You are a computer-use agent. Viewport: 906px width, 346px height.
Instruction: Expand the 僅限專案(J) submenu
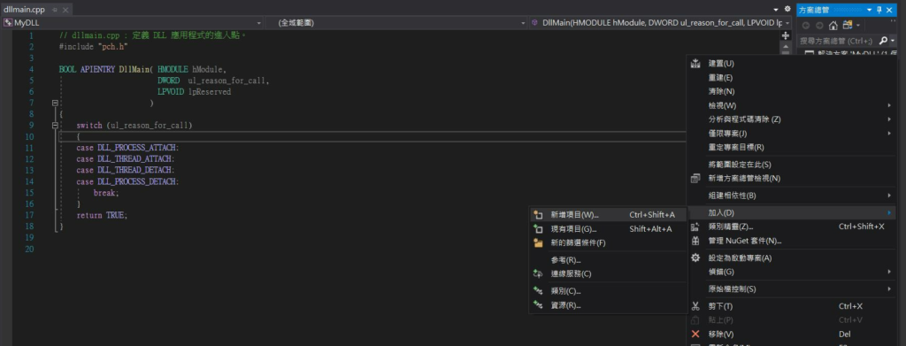tap(792, 134)
